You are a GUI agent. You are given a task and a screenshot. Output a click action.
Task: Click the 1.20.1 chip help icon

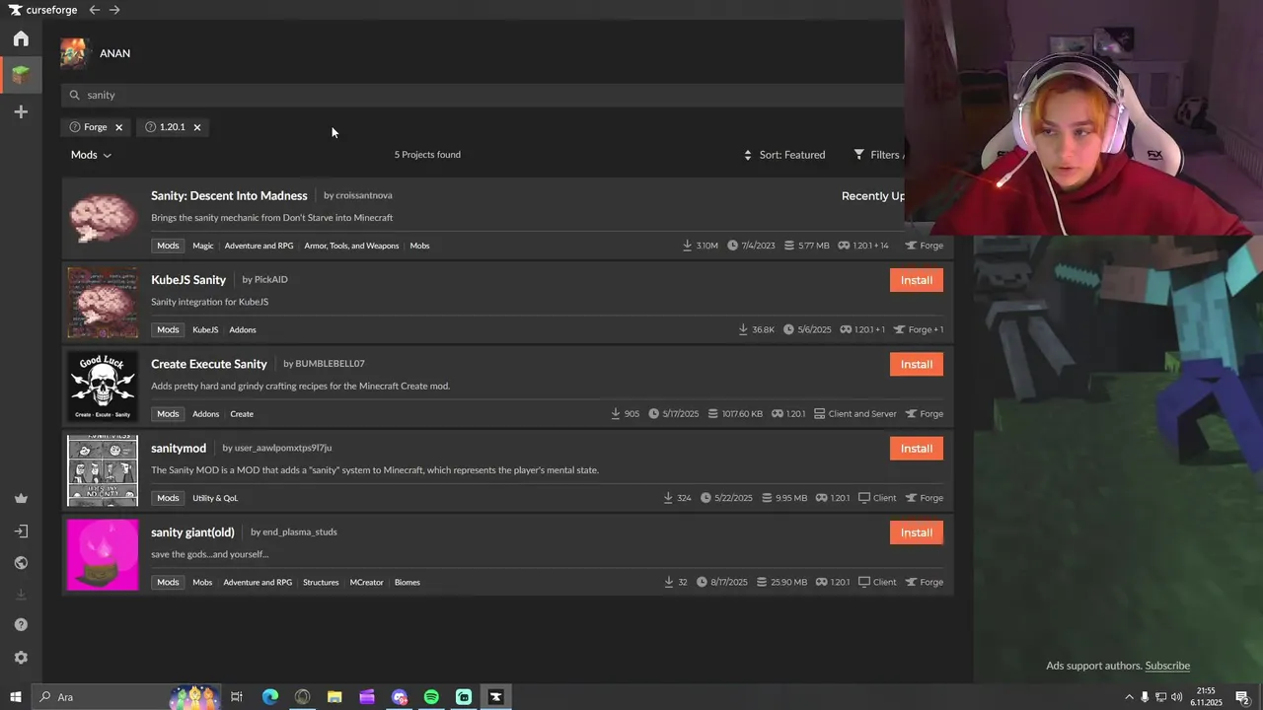[150, 127]
